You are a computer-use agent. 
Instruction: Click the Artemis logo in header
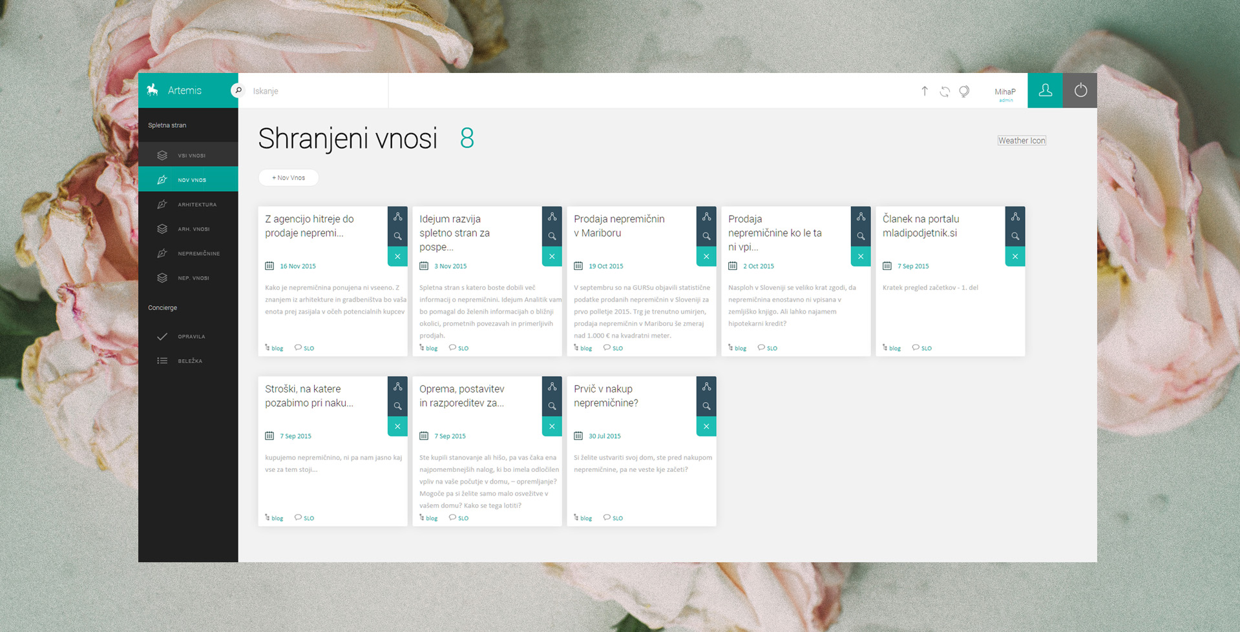click(x=174, y=90)
